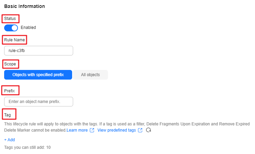Open View predefined tags link

117,130
